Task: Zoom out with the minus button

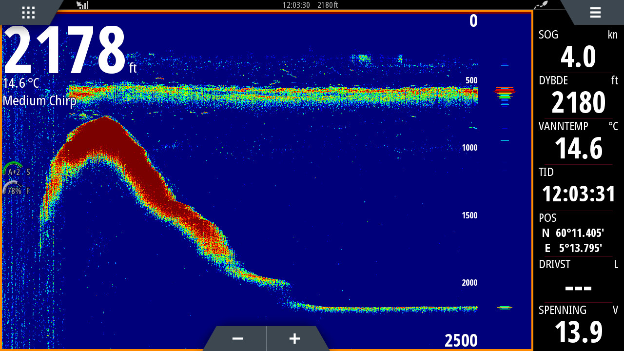Action: point(237,338)
